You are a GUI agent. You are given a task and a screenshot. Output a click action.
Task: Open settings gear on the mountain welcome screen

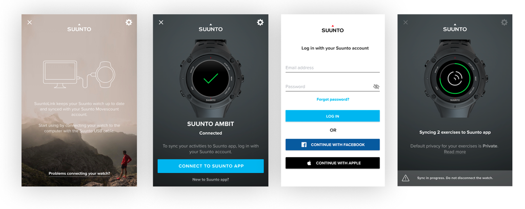129,23
